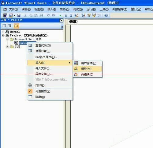This screenshot has width=153, height=148.
Task: Open 插入(N) submenu in context menu
Action: (x=50, y=63)
